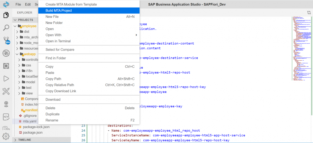313x143 pixels.
Task: Open the Explorer files icon in activity bar
Action: point(6,15)
